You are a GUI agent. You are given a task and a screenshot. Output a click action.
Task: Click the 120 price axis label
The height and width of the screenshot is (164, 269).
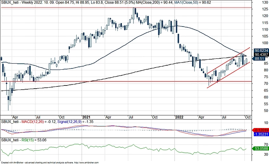[x=265, y=16]
